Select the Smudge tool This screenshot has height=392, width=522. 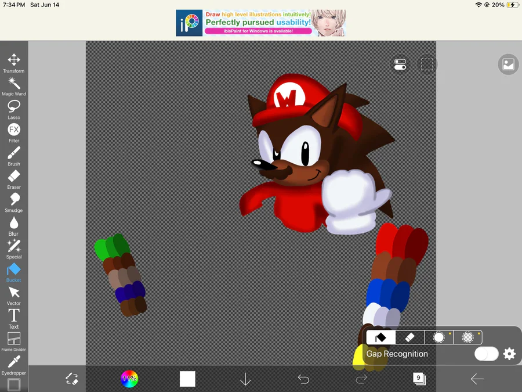pos(14,203)
